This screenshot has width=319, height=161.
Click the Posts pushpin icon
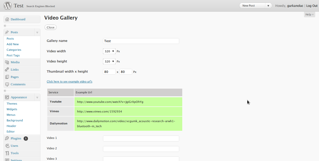pyautogui.click(x=7, y=32)
